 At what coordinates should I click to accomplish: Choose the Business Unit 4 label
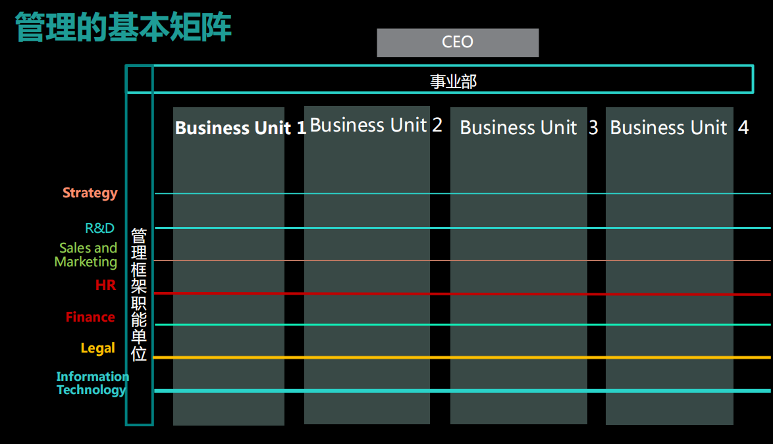point(680,128)
